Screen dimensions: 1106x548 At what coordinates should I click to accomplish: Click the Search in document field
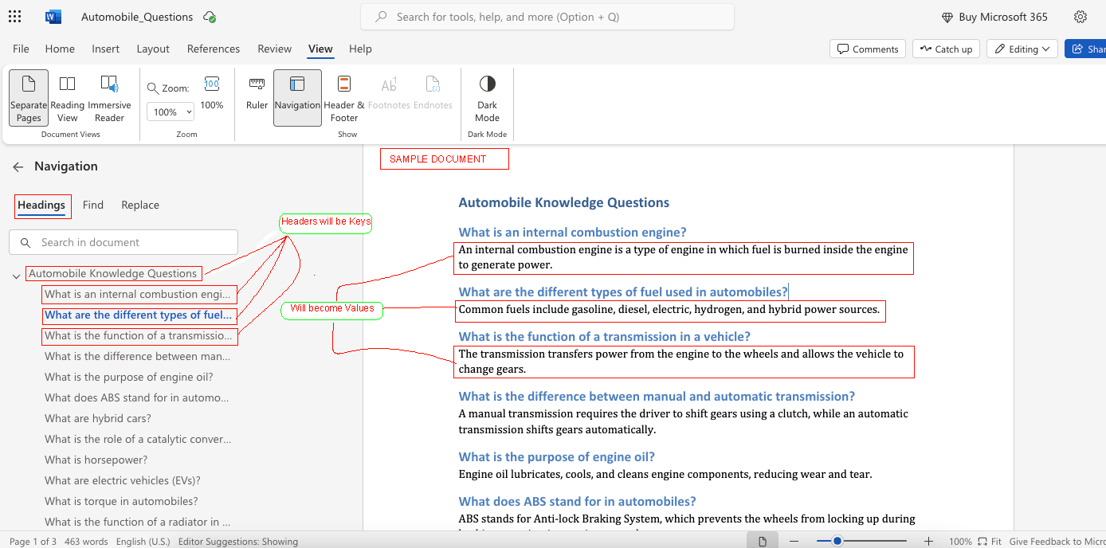131,242
